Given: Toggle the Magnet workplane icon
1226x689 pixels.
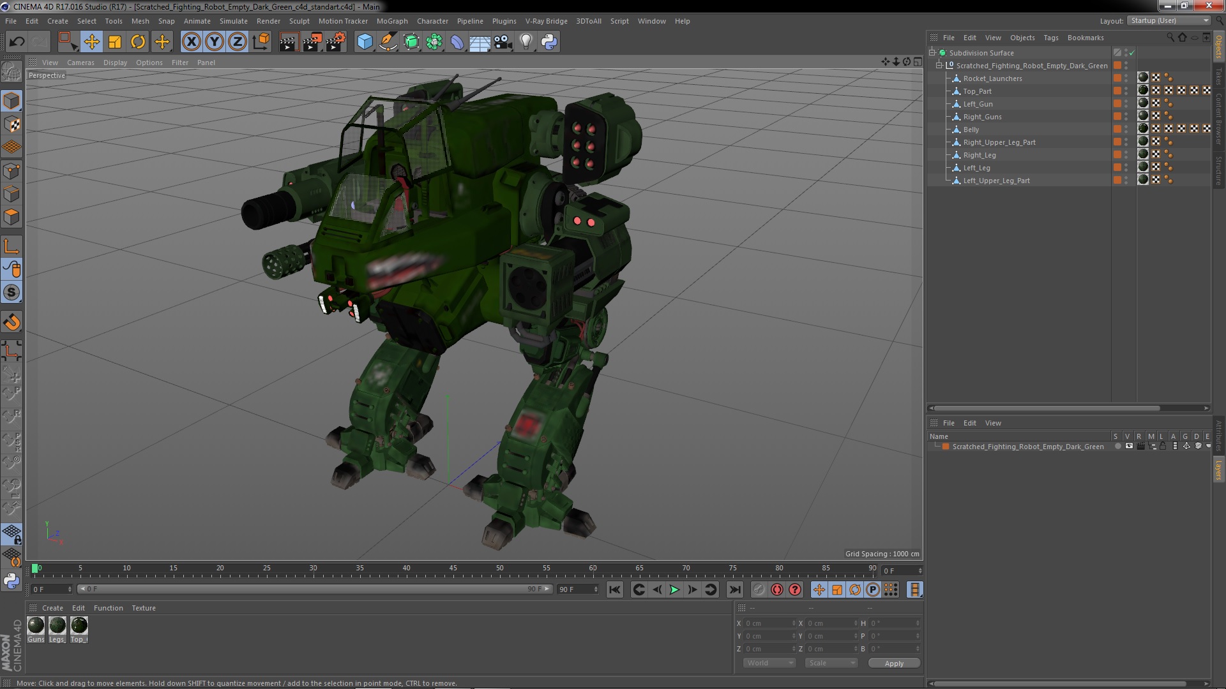Looking at the screenshot, I should coord(11,322).
